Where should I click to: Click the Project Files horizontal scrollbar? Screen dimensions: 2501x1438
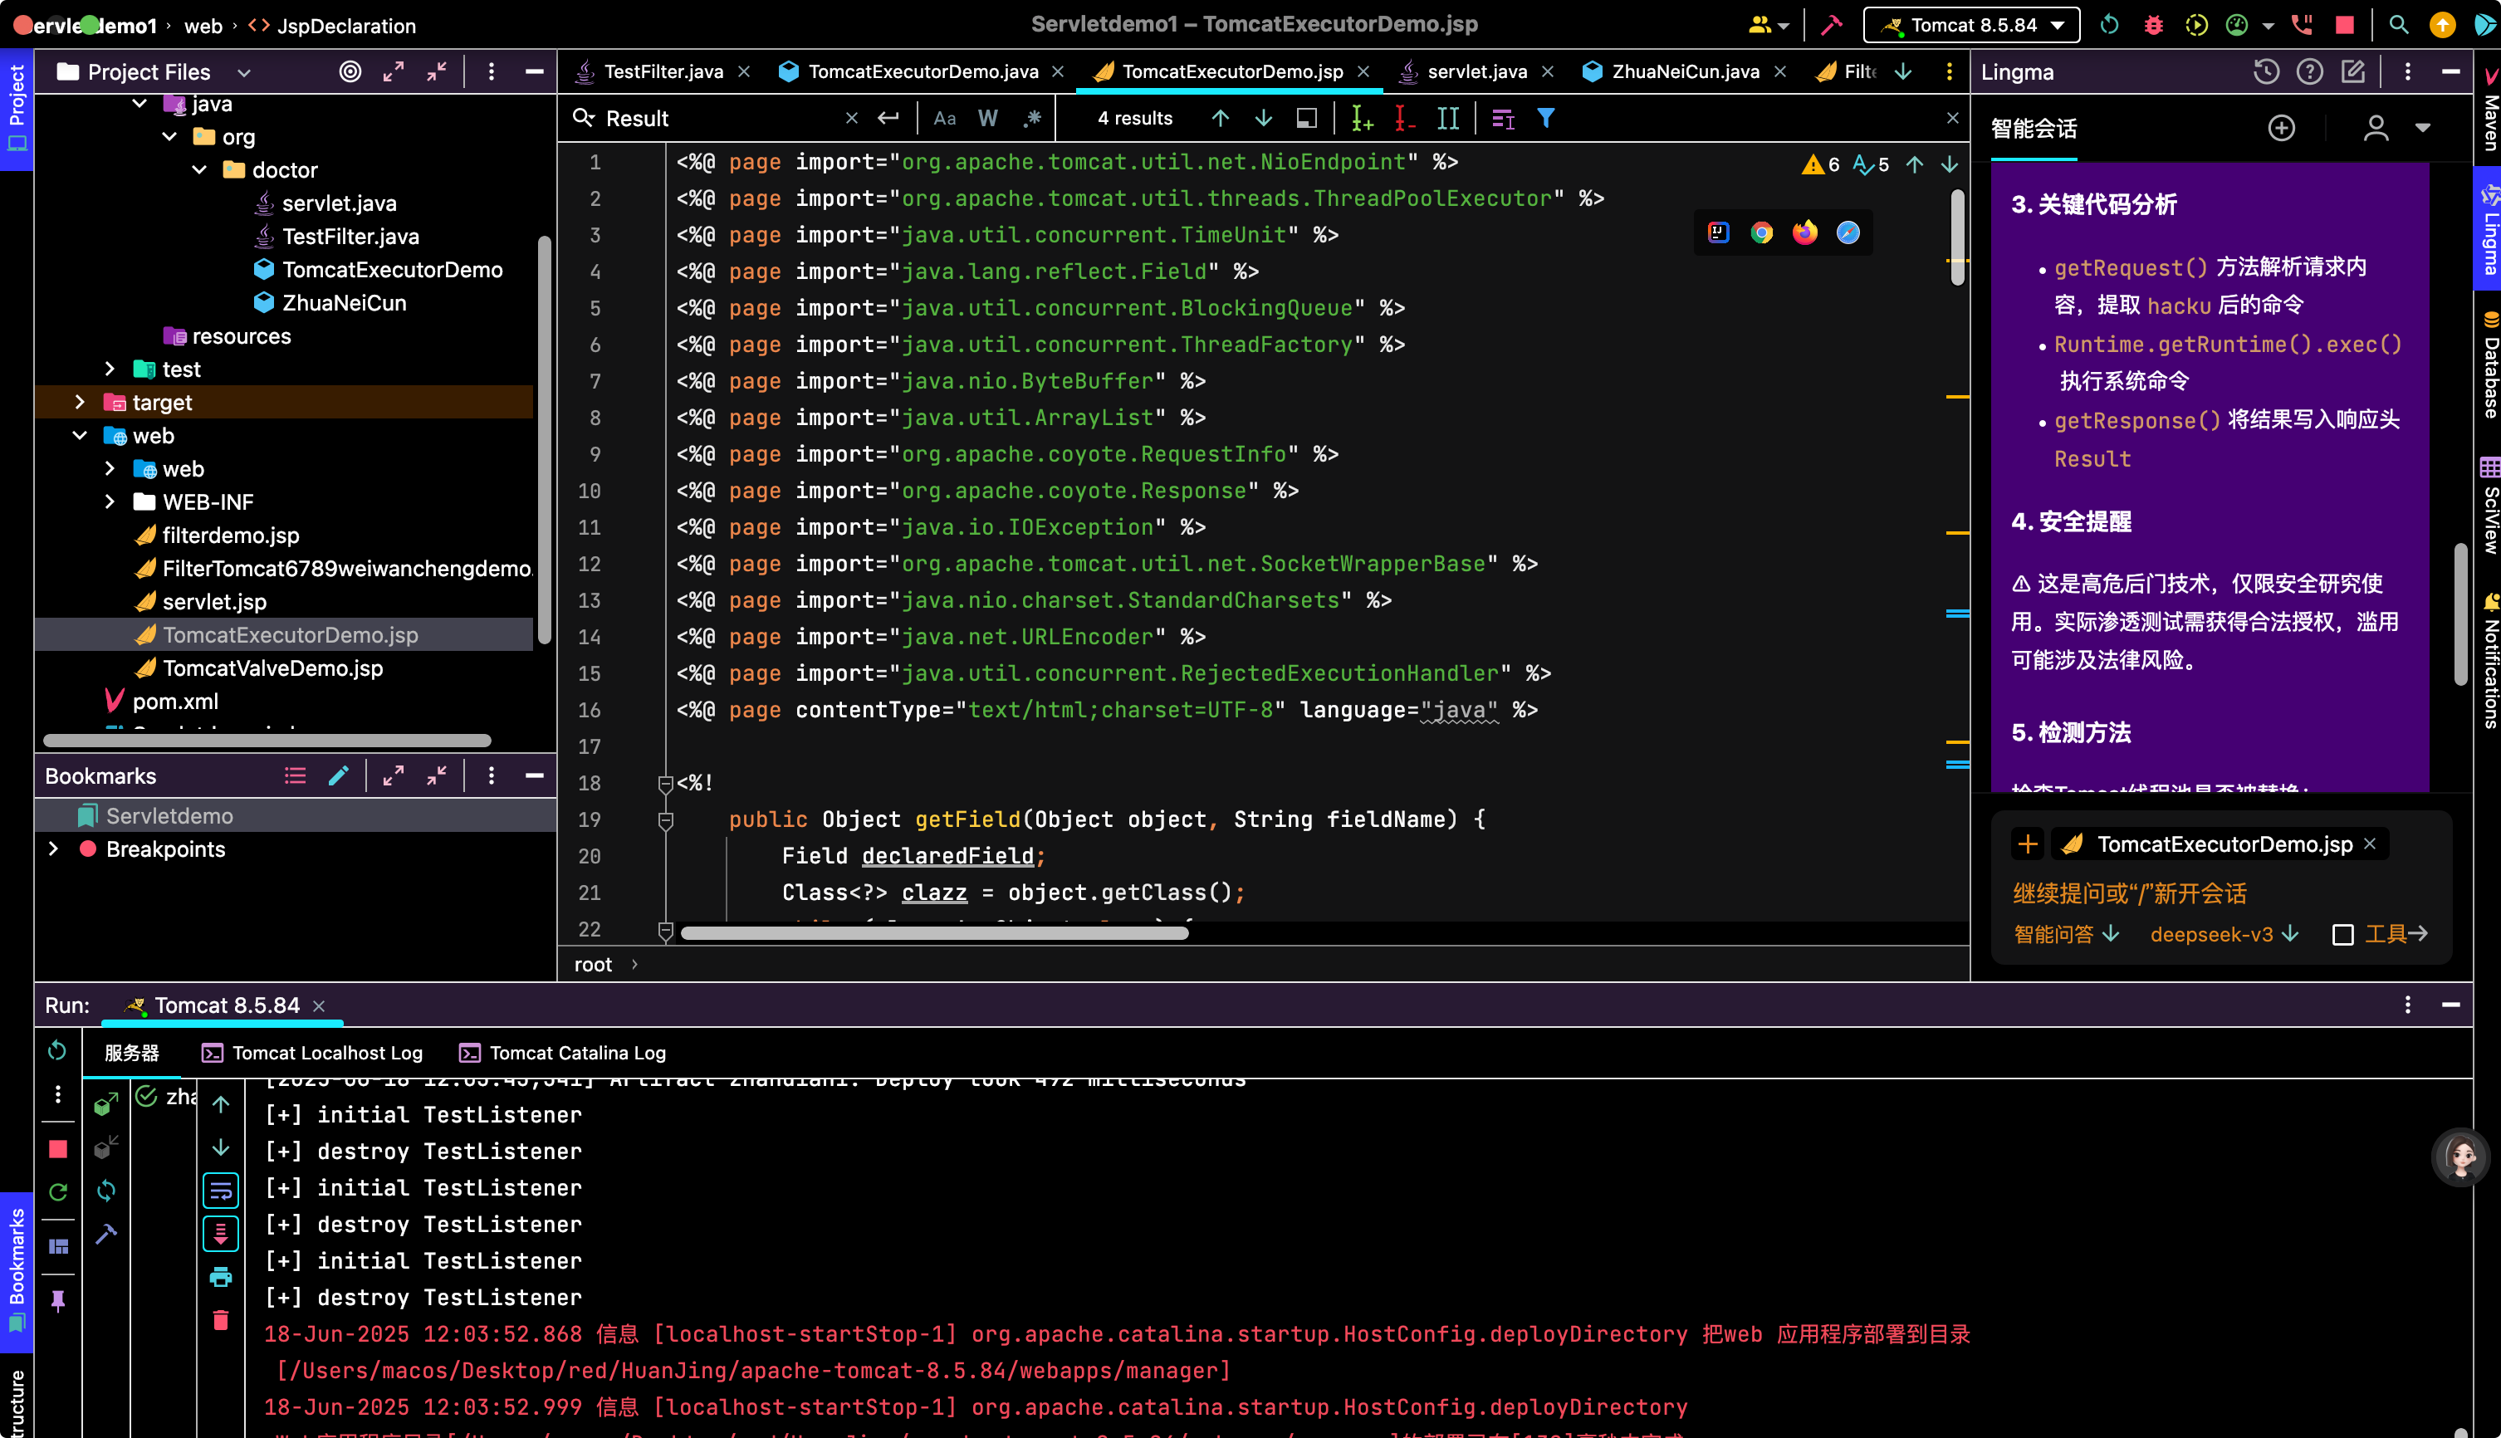click(267, 741)
